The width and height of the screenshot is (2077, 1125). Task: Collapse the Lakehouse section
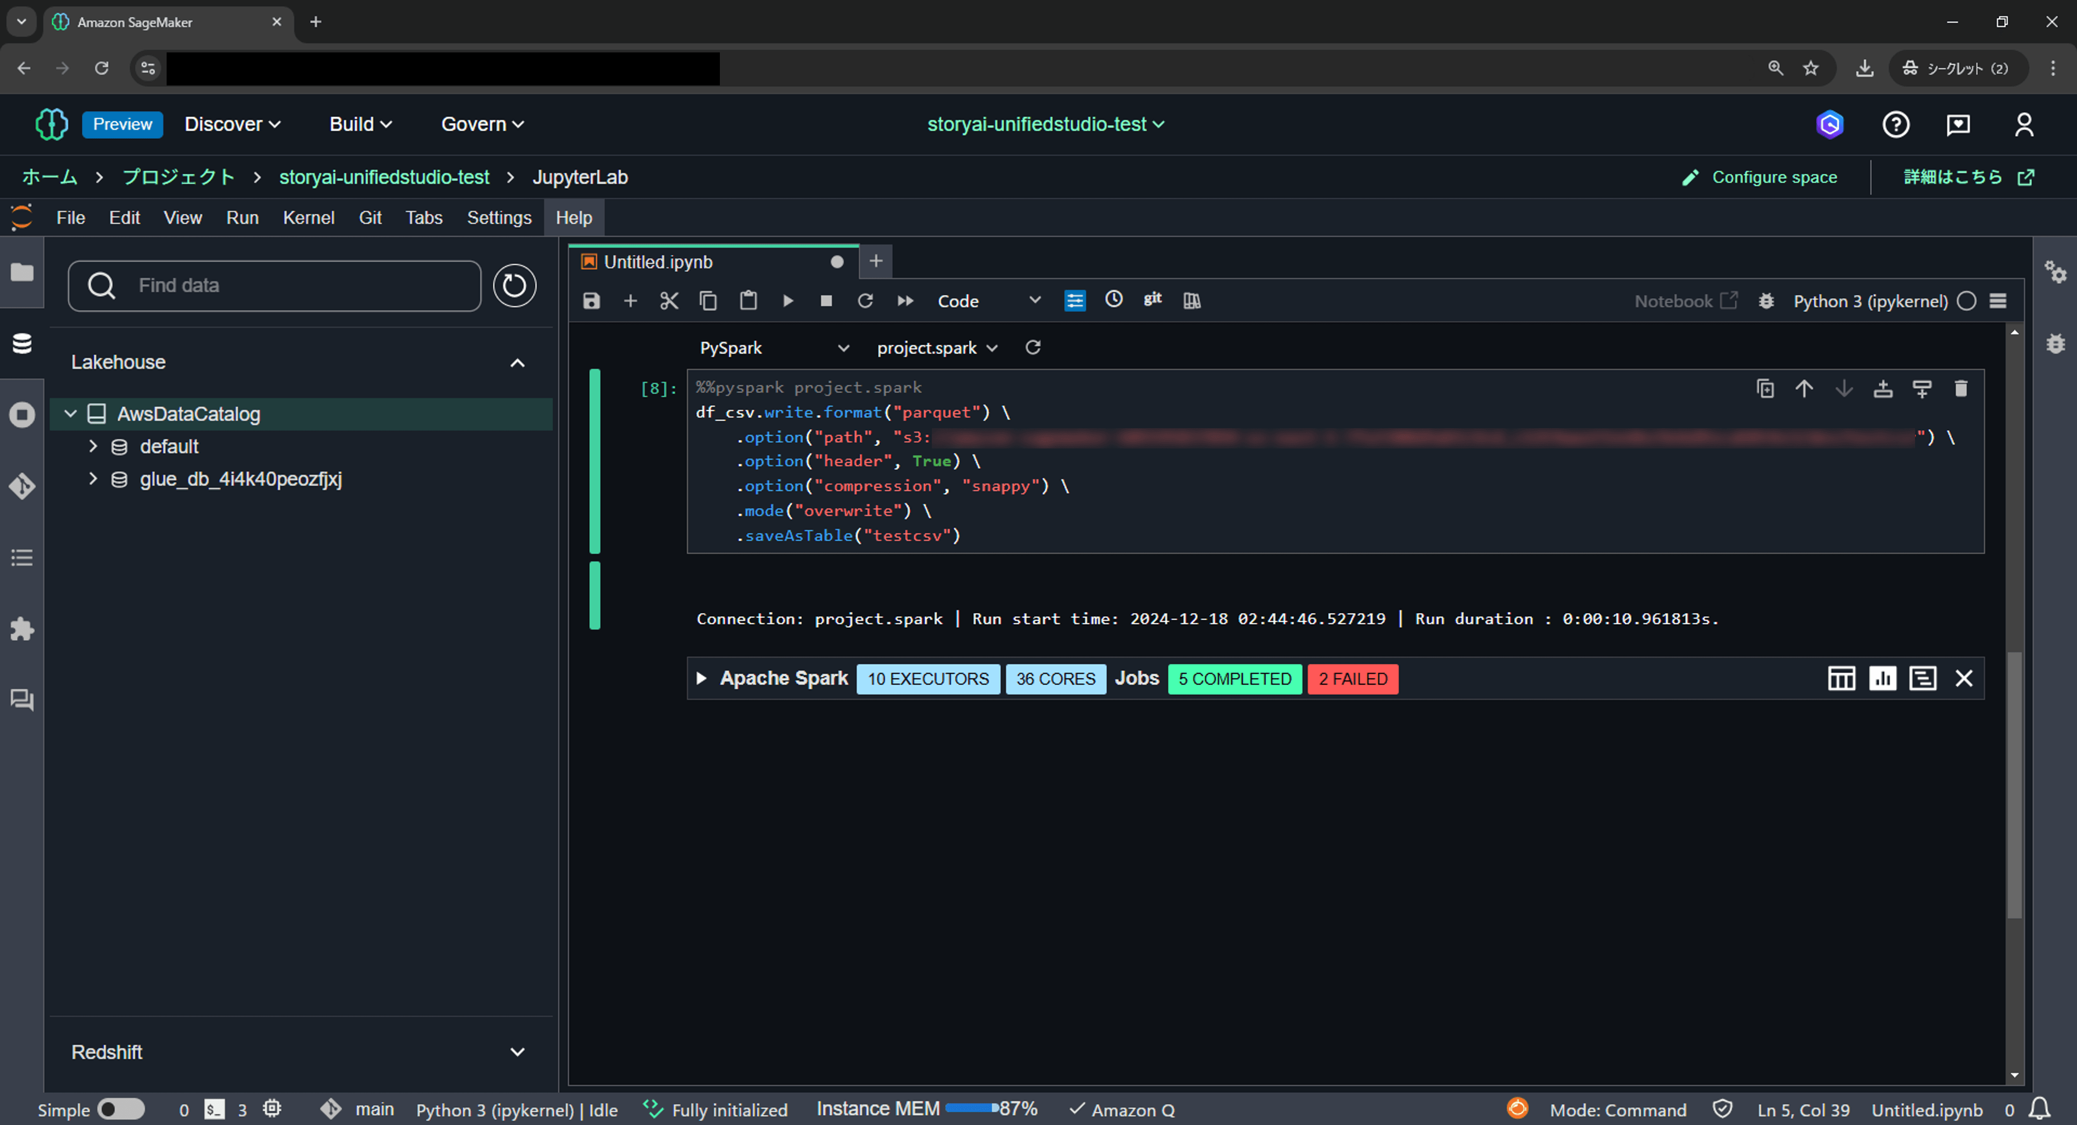(518, 363)
